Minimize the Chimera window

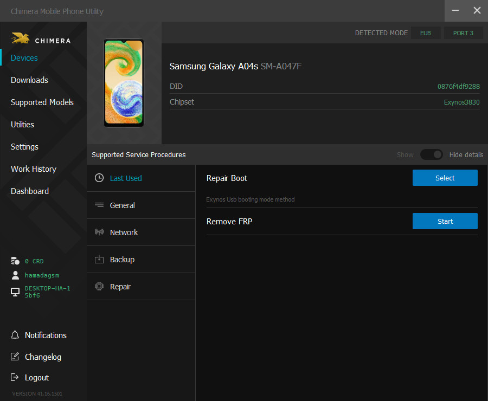click(x=455, y=11)
